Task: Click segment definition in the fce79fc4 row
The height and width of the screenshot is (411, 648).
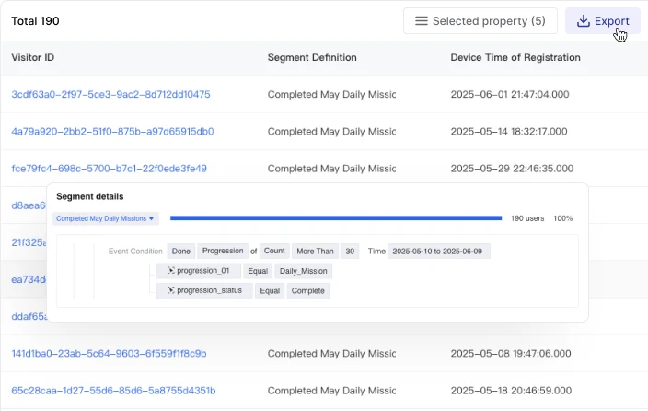Action: 331,169
